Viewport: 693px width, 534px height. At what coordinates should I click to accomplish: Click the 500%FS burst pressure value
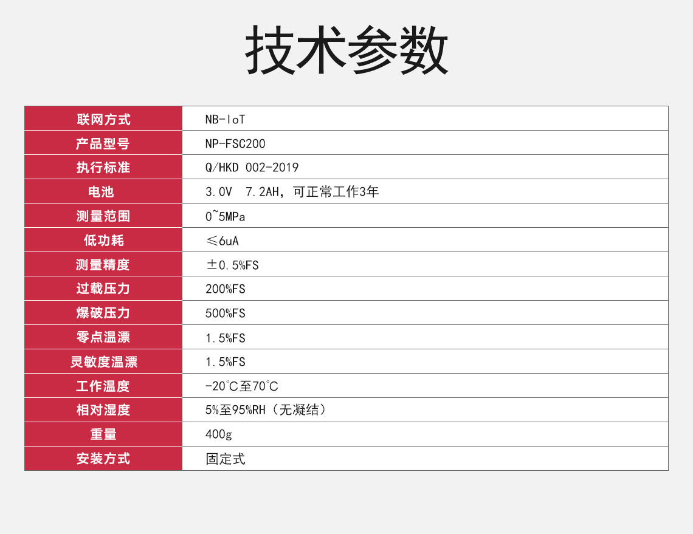click(x=224, y=313)
